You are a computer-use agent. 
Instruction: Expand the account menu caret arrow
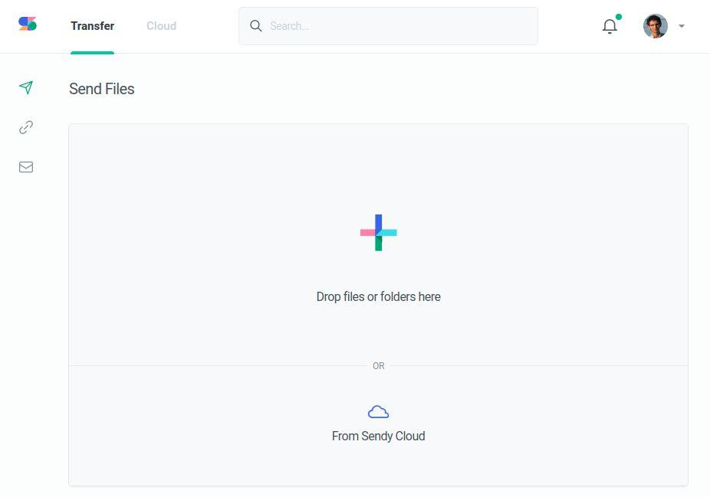pyautogui.click(x=682, y=26)
